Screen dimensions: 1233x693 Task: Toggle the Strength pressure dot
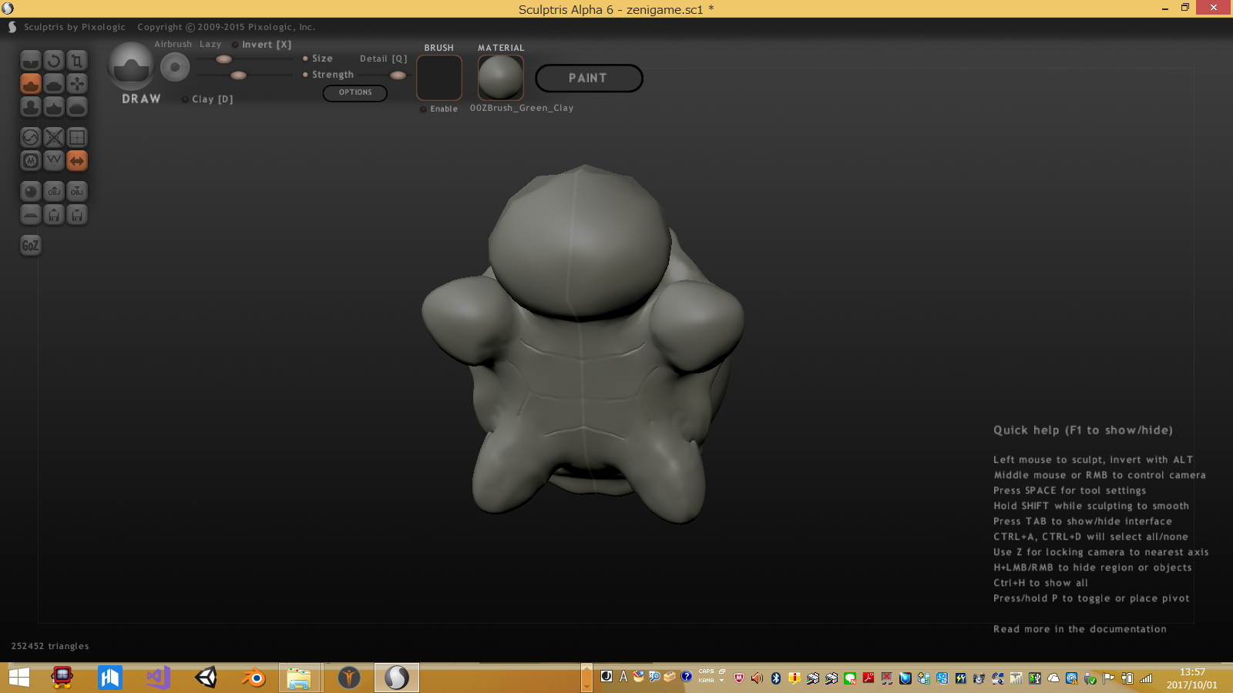coord(305,75)
